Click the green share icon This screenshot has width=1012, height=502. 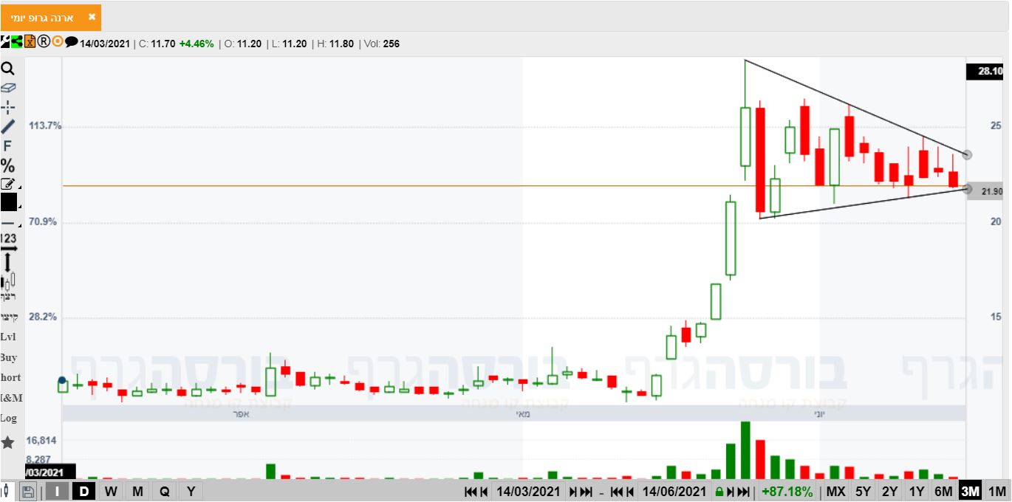17,42
